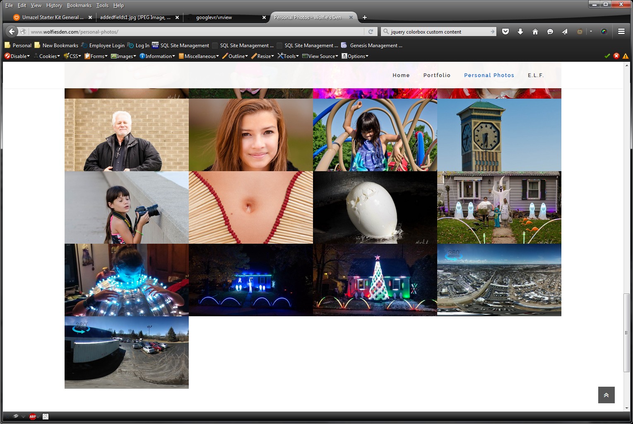The width and height of the screenshot is (633, 424).
Task: Open the Options developer toolbar menu
Action: click(x=355, y=56)
